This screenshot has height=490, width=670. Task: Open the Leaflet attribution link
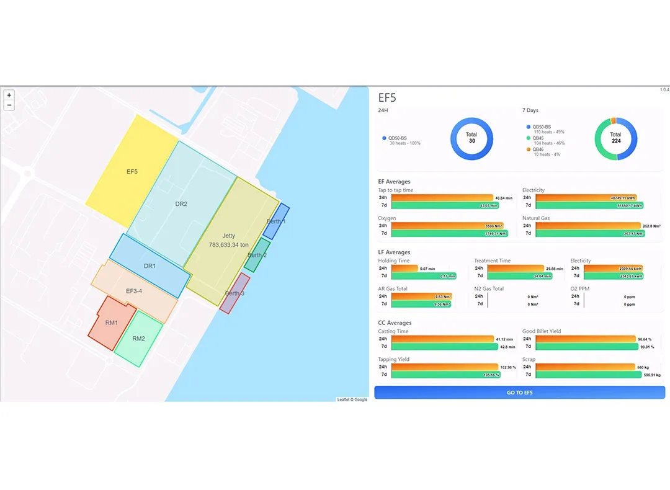tap(344, 399)
